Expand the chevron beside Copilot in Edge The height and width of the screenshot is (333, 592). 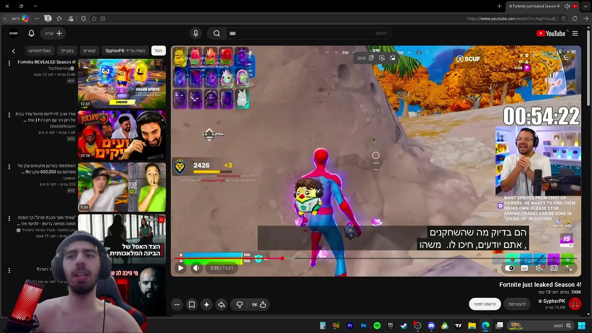click(x=5, y=18)
